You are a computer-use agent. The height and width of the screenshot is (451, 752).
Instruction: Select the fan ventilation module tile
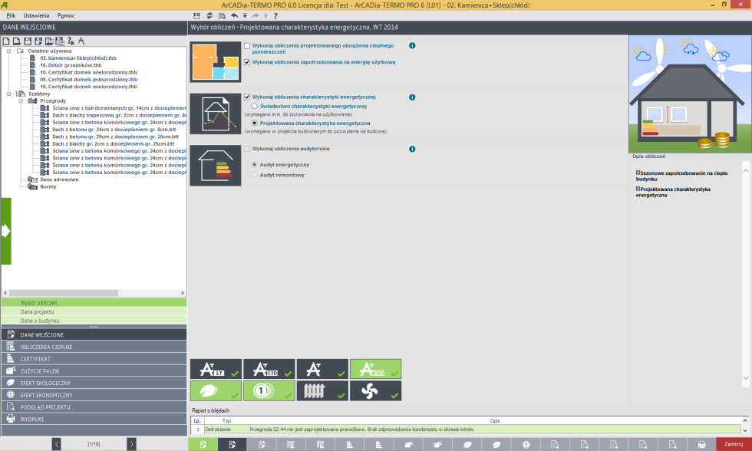point(375,390)
